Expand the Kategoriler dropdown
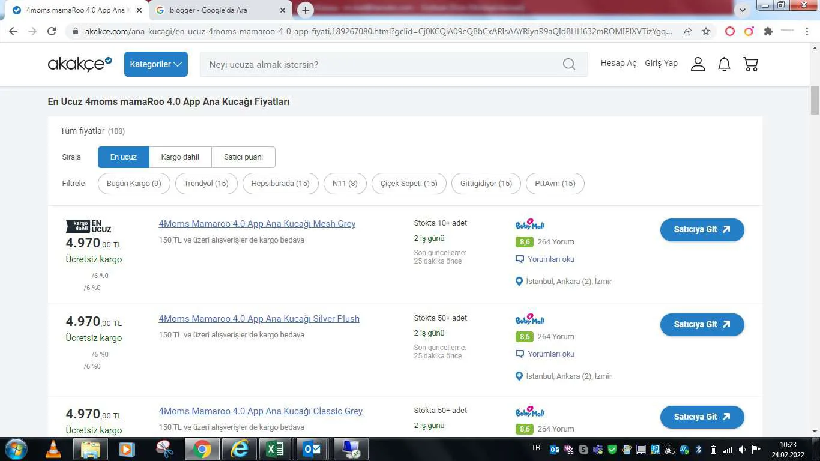820x461 pixels. [156, 64]
